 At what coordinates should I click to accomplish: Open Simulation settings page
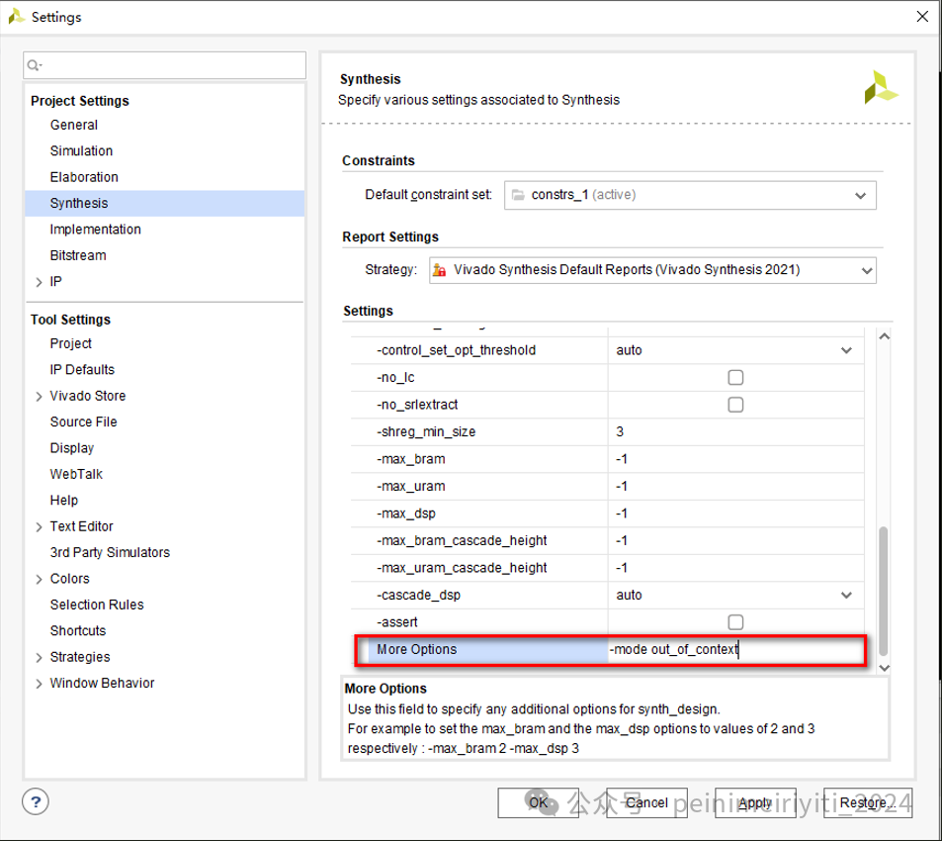click(x=81, y=151)
